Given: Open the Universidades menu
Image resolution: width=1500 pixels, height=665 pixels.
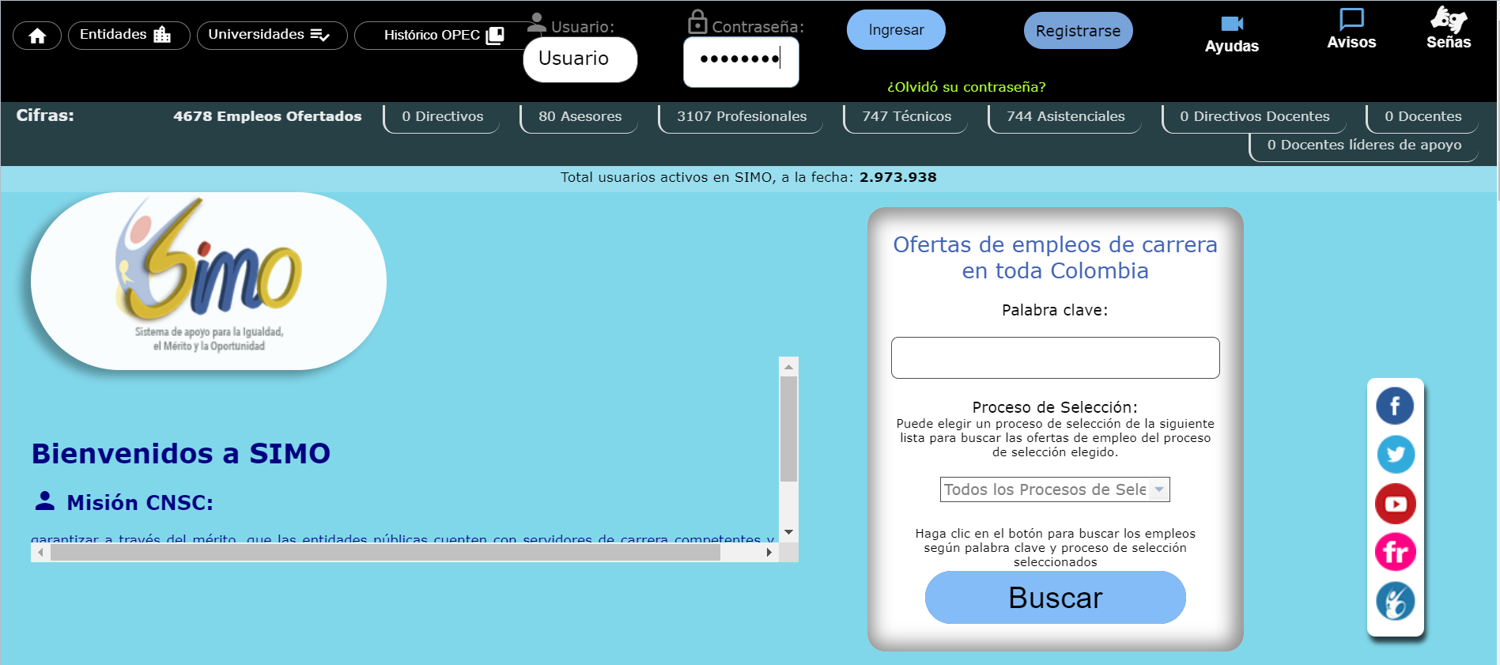Looking at the screenshot, I should [x=271, y=35].
